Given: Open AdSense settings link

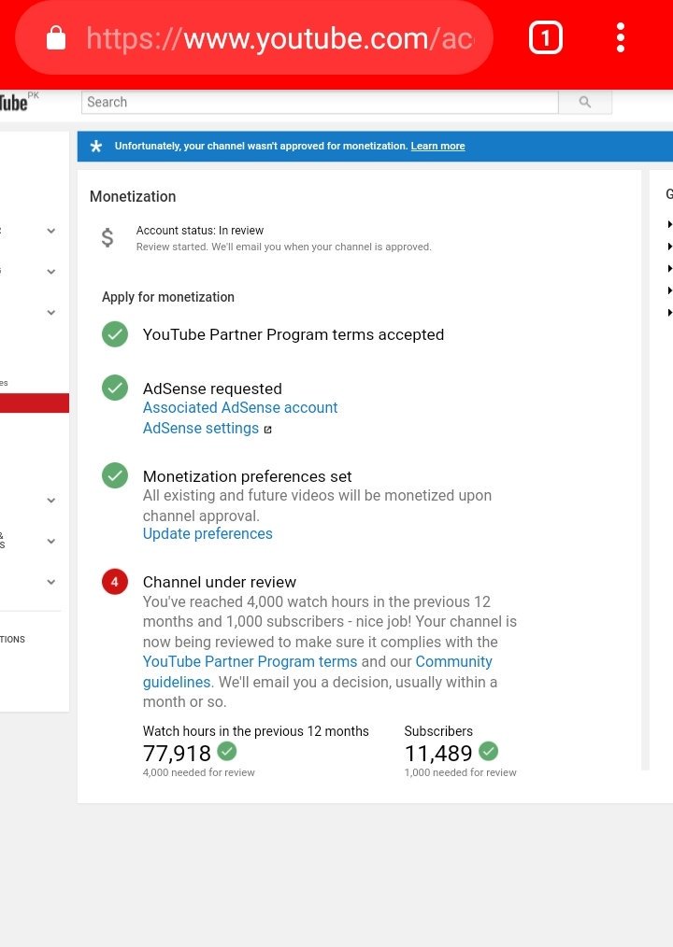Looking at the screenshot, I should [201, 428].
